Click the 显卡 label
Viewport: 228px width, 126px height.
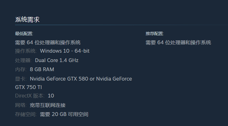pyautogui.click(x=21, y=79)
